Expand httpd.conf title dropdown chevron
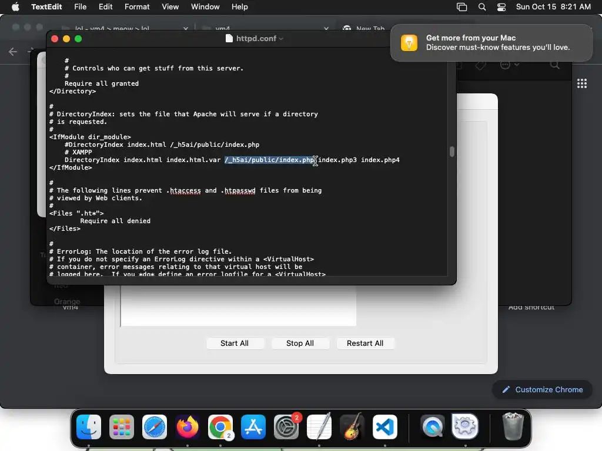602x451 pixels. pos(281,39)
